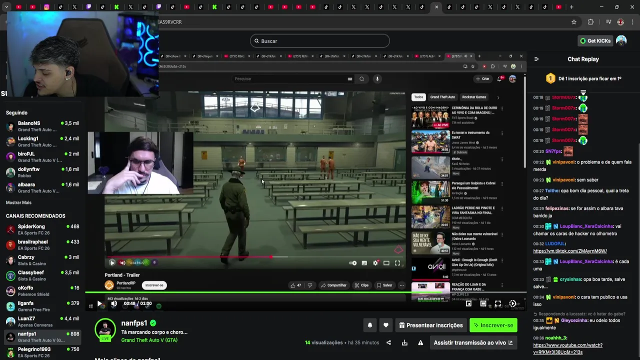Open a new browser tab
Screen dimensions: 640x360
tap(571, 7)
